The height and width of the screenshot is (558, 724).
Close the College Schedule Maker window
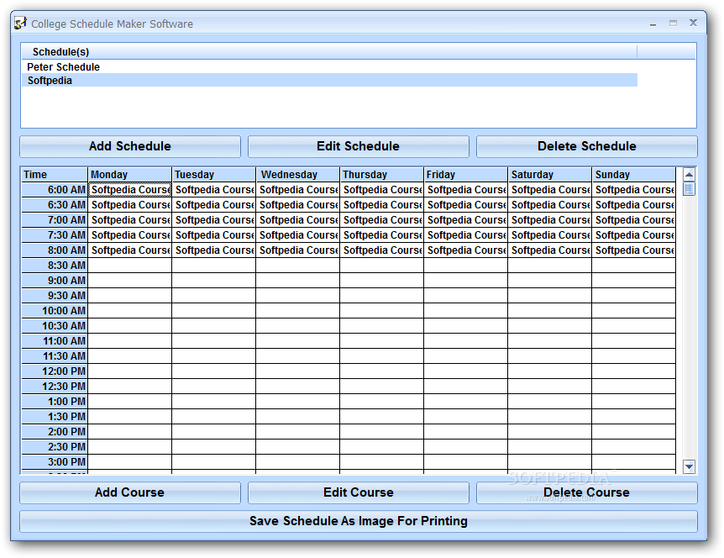point(693,23)
